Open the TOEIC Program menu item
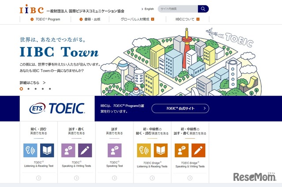 45,19
